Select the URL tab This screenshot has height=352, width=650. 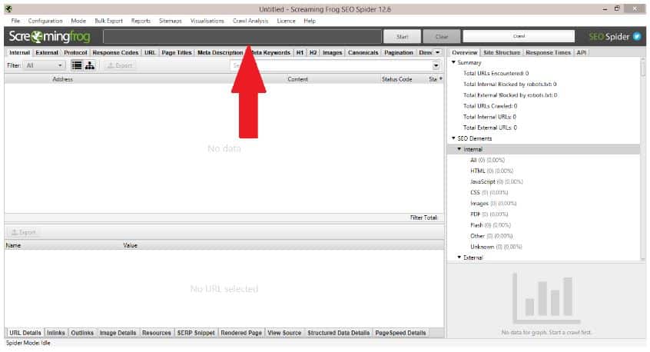point(150,52)
